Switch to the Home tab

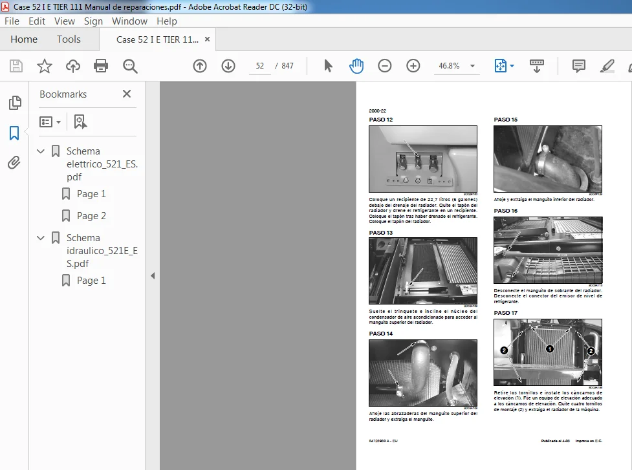[x=24, y=39]
